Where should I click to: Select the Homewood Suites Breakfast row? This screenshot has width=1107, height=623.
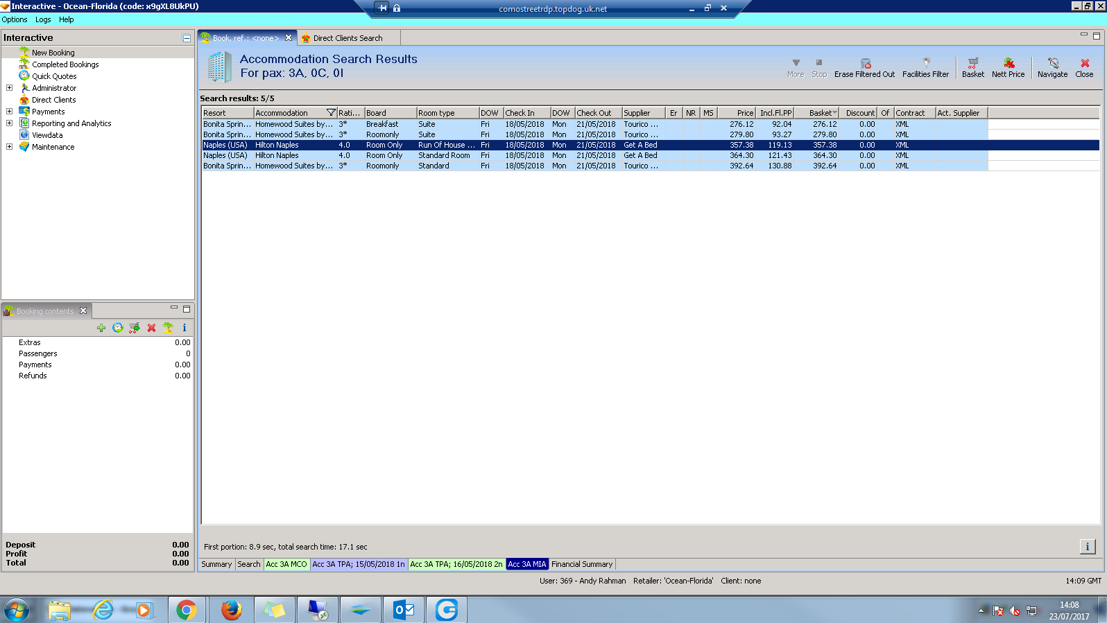[651, 124]
